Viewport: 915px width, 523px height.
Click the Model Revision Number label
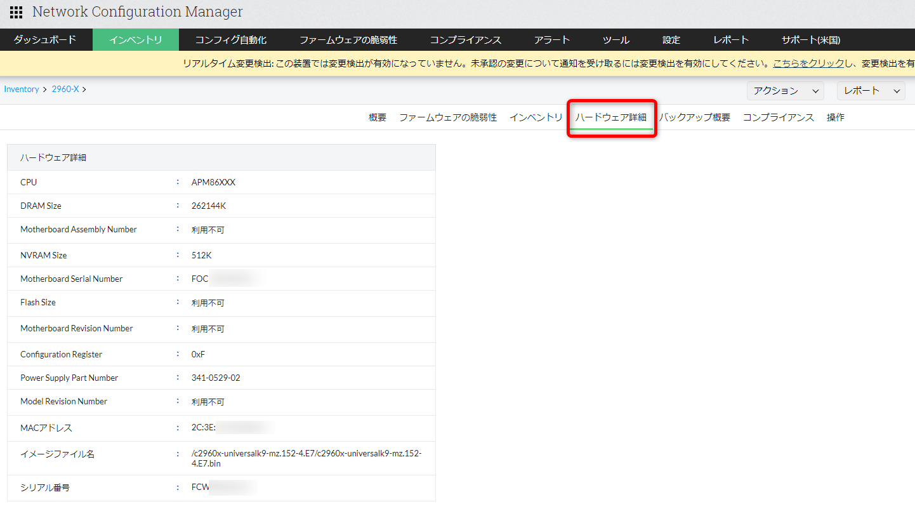64,401
